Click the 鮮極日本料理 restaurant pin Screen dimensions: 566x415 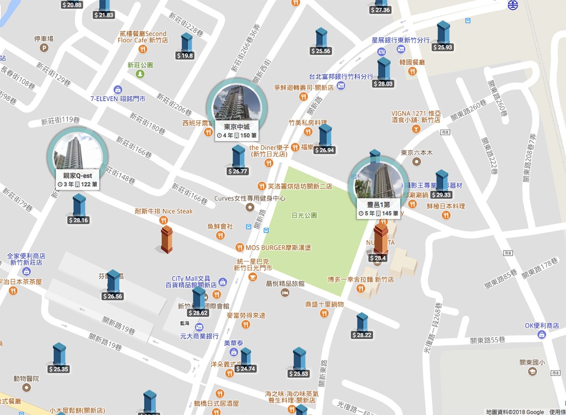[446, 215]
